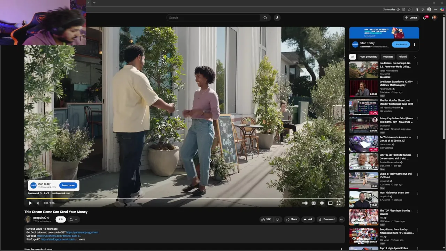This screenshot has height=251, width=446.
Task: Open the usecheeky.com starter pack link
Action: 59,236
